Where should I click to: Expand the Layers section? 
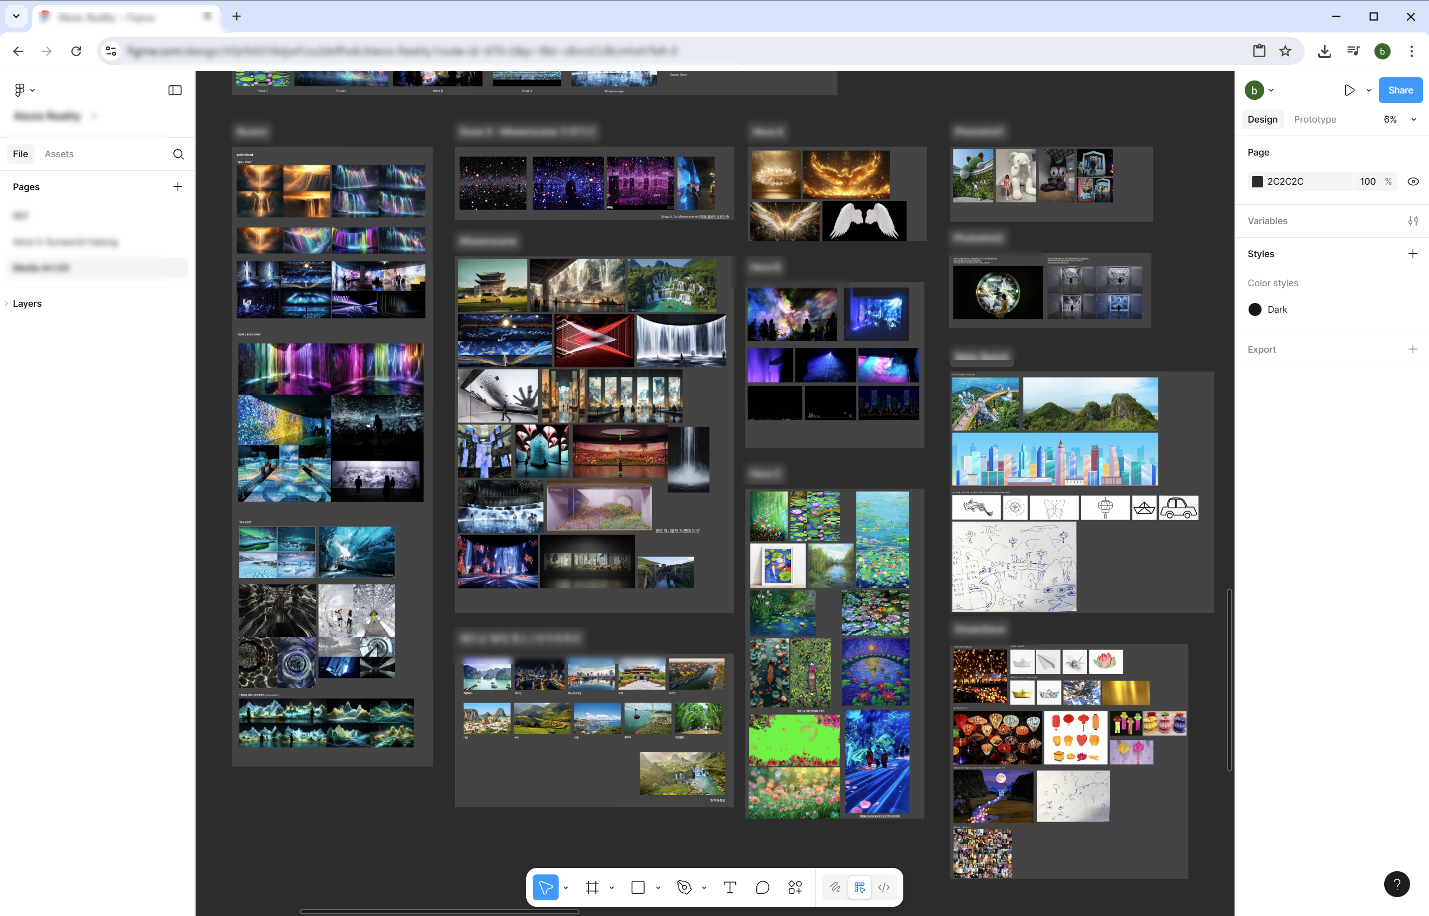pos(27,304)
